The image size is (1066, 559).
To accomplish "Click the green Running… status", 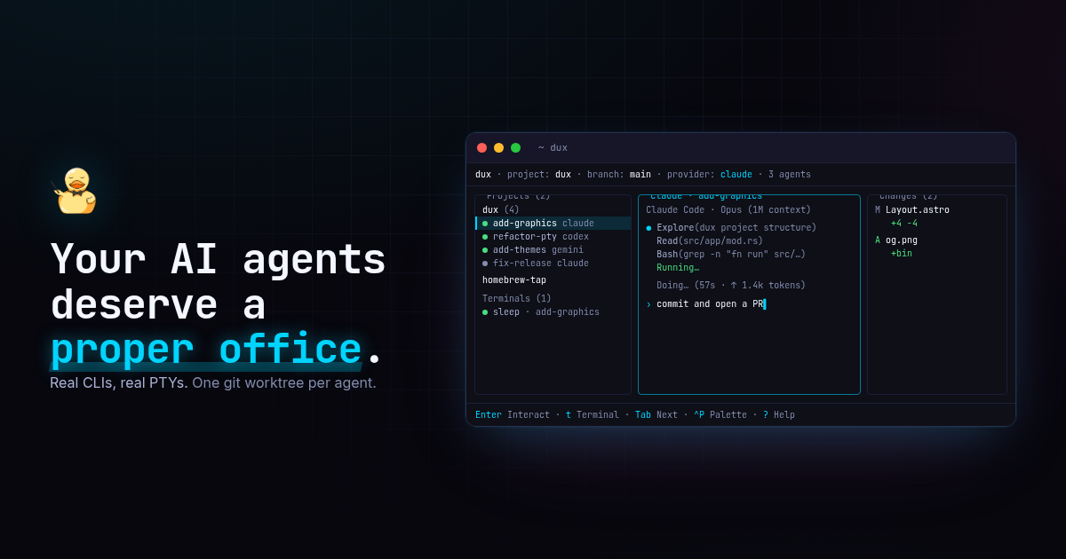I will [x=678, y=268].
